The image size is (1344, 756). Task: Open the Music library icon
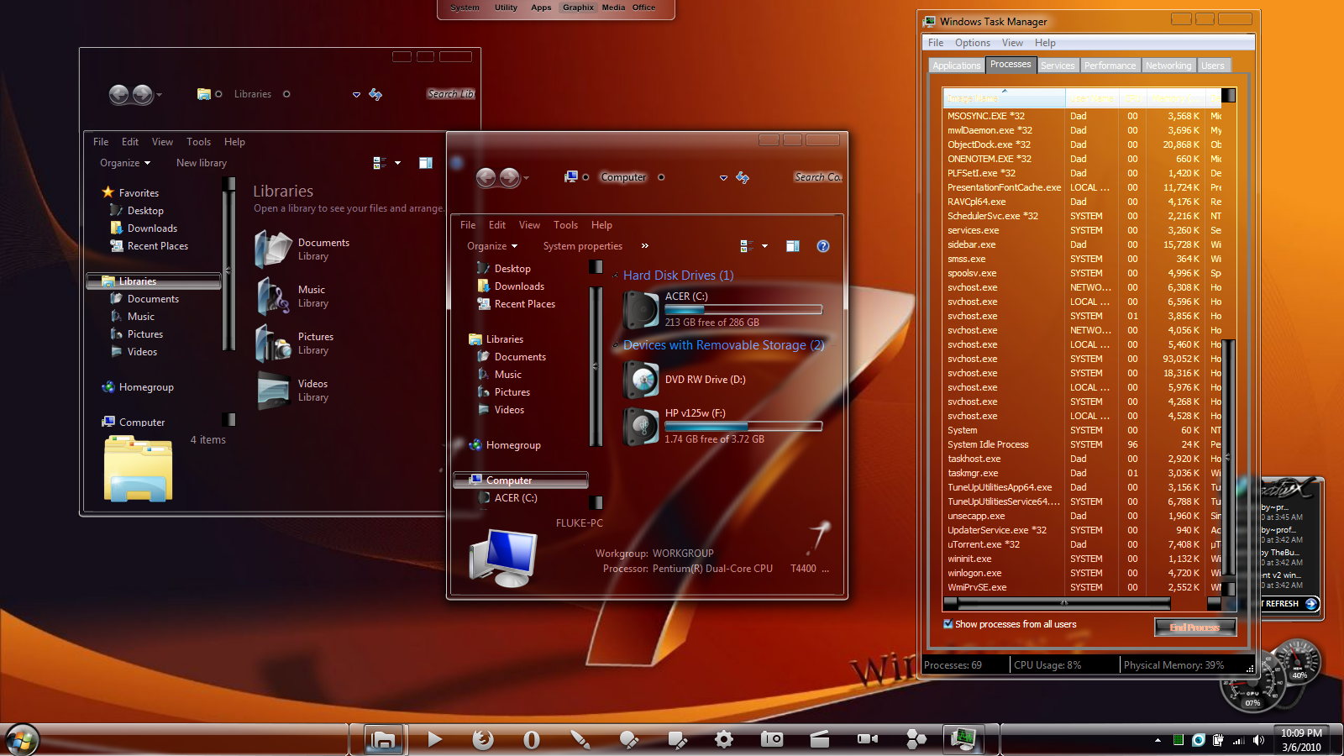274,296
